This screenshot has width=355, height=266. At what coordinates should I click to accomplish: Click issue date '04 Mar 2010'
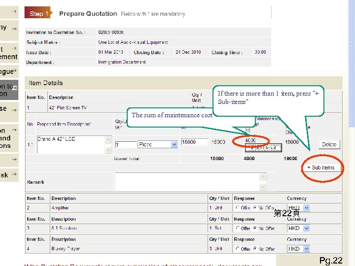[110, 52]
